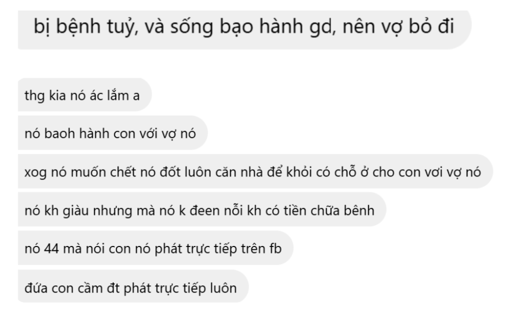511x314 pixels.
Task: Click the 'nó 44 mà nói con nó' message
Action: 155,248
